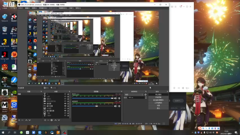The width and height of the screenshot is (240, 135).
Task: Open the 视图(V) menu
Action: (34, 8)
